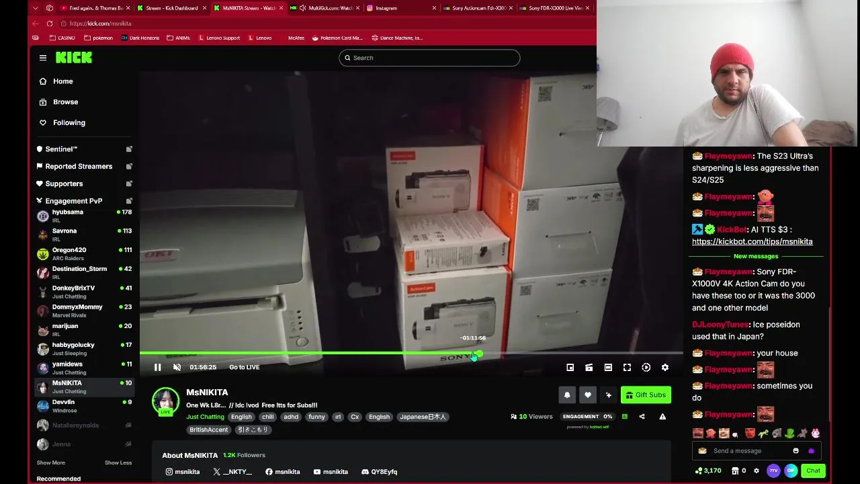Select the adhd tag
860x484 pixels.
tap(291, 417)
